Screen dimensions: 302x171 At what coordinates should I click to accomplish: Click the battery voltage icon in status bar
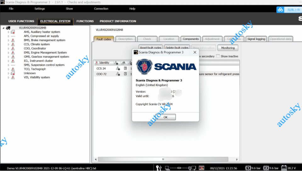coord(283,168)
